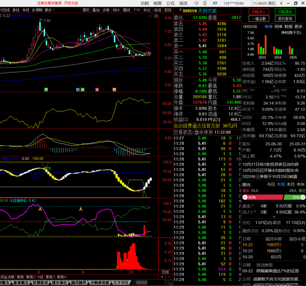Select the 资金决策 indicator tab

click(x=7, y=277)
